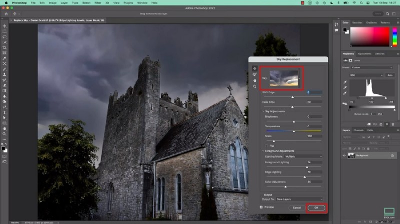Toggle the Background layer lock icon
Screen dimensions: 400x224
pos(392,156)
